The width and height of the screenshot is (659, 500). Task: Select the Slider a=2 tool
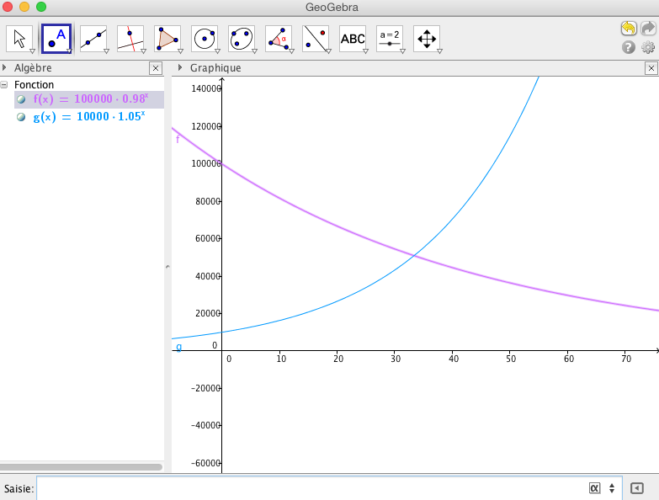[x=390, y=38]
